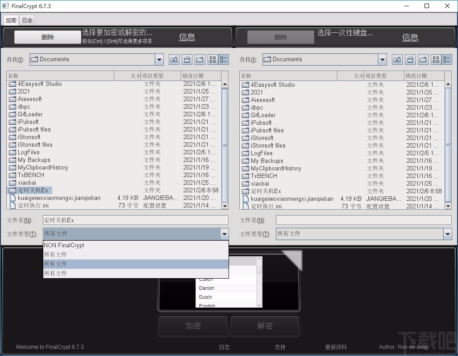
Task: Switch to the 加密 tab
Action: click(x=10, y=20)
